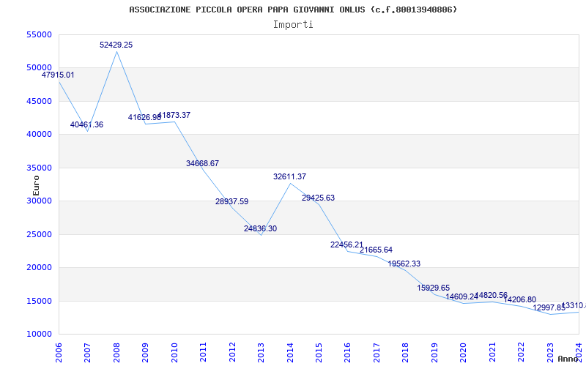Click the 19562.33 data label

404,264
